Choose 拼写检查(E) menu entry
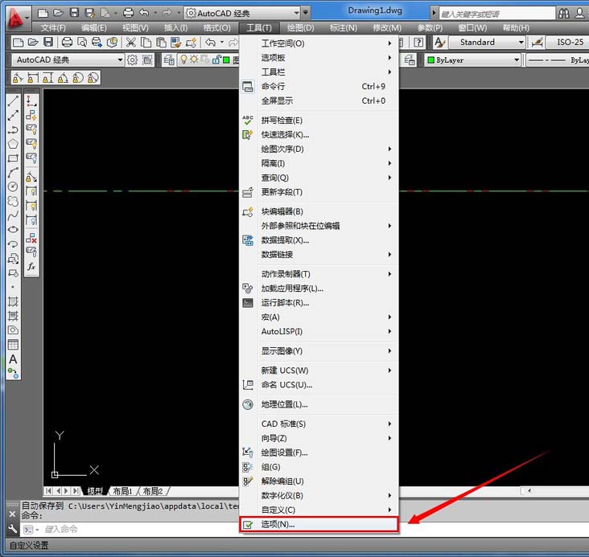The height and width of the screenshot is (557, 589). click(x=319, y=121)
